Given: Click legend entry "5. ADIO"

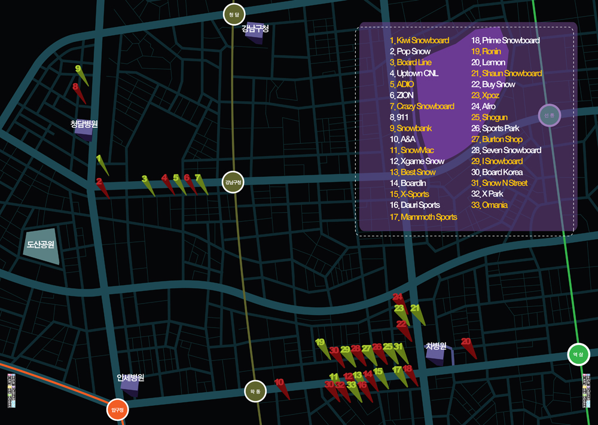Looking at the screenshot, I should coord(402,84).
